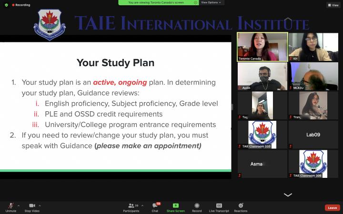Select Aydin participant video tile
The width and height of the screenshot is (343, 214).
[x=262, y=76]
